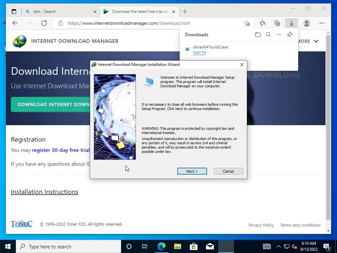The height and width of the screenshot is (253, 337).
Task: Close the IDM download page tab
Action: 174,12
